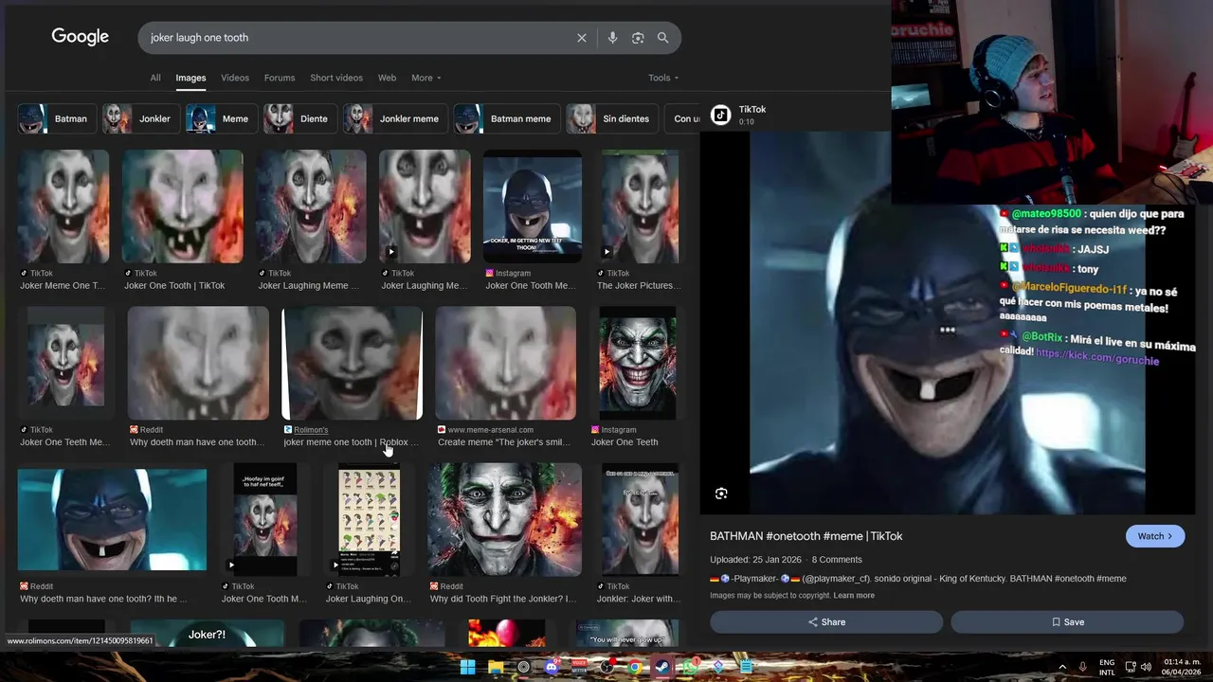Viewport: 1213px width, 682px height.
Task: Open the 'Joker Laughing On...' TikTok video thumbnail
Action: pos(370,520)
